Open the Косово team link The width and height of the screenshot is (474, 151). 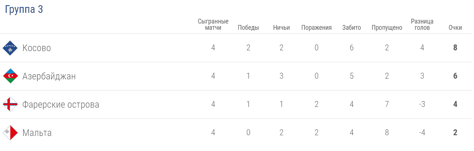[37, 48]
